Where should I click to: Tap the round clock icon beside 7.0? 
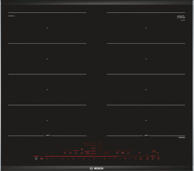pos(82,153)
